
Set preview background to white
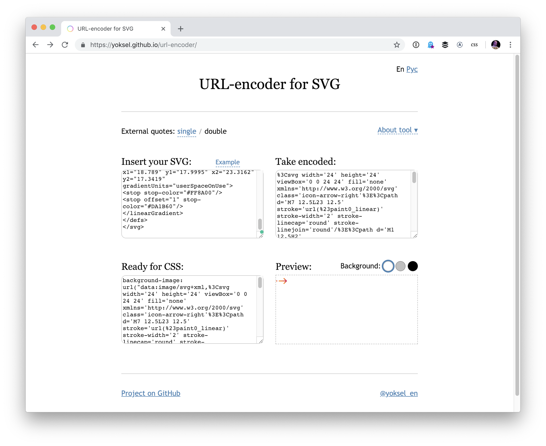tap(388, 266)
